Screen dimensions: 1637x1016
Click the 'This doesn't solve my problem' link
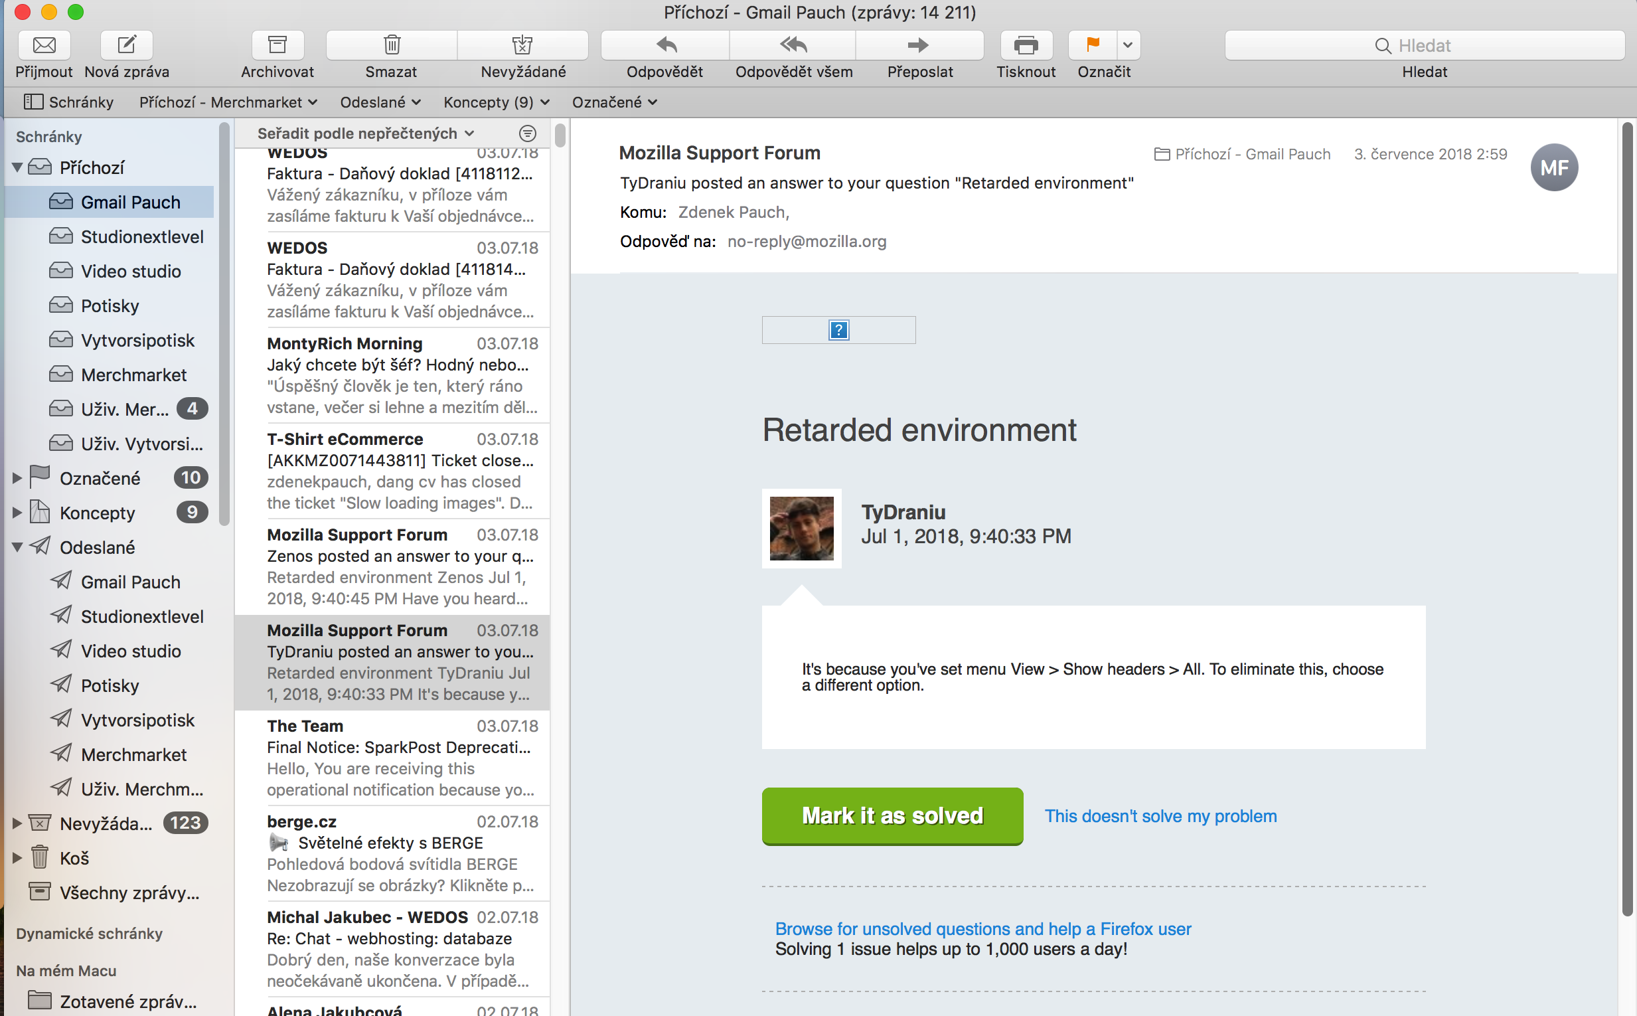point(1160,815)
